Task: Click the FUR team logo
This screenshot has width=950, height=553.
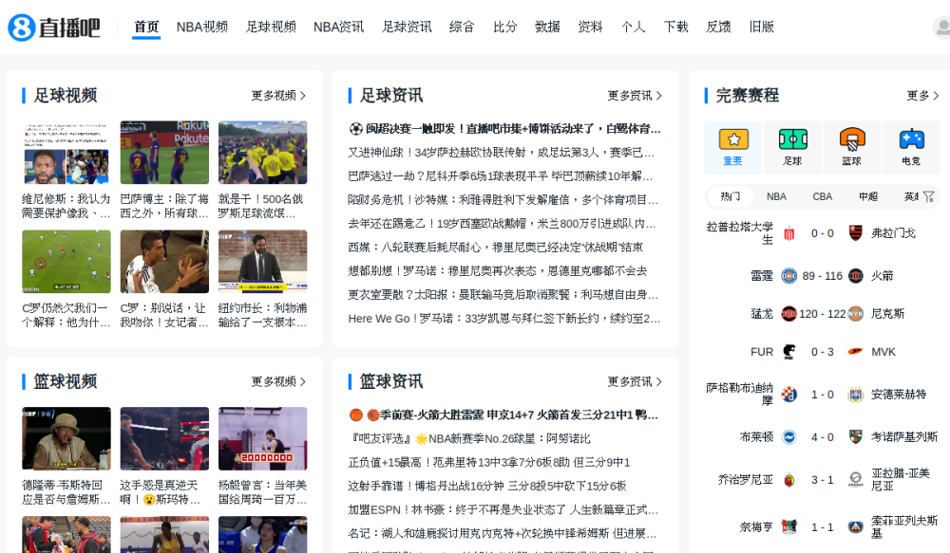Action: point(788,352)
